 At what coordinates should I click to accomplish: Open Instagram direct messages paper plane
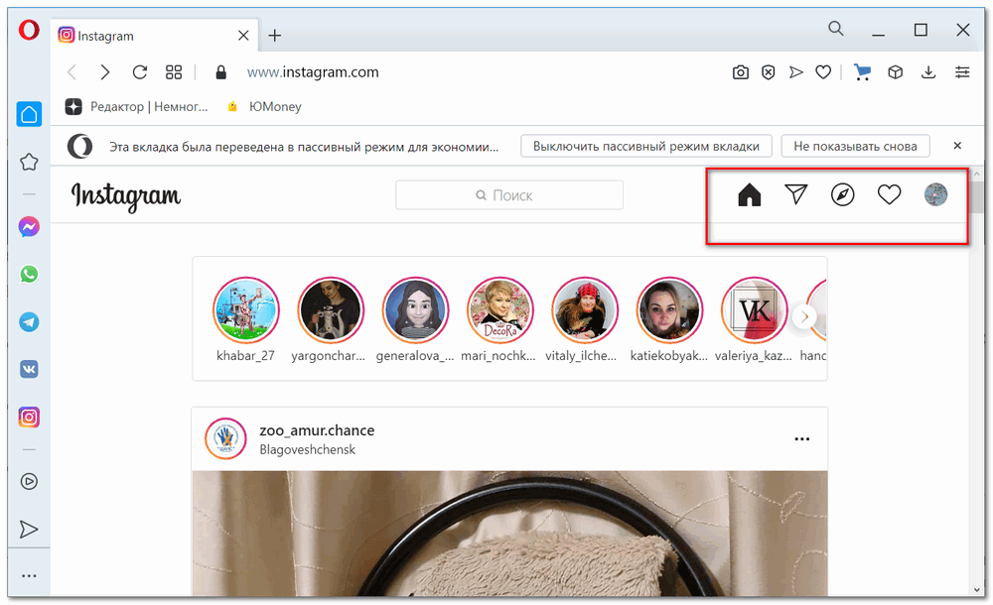[x=796, y=194]
